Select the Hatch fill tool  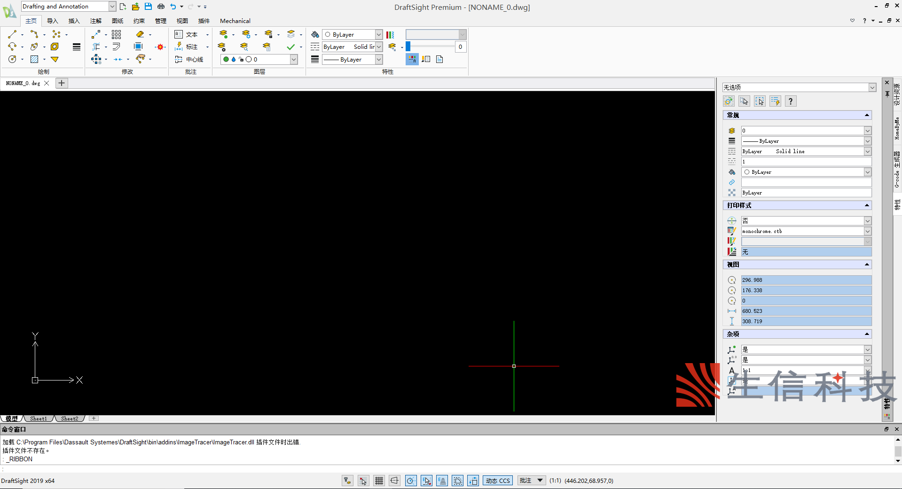[x=34, y=59]
